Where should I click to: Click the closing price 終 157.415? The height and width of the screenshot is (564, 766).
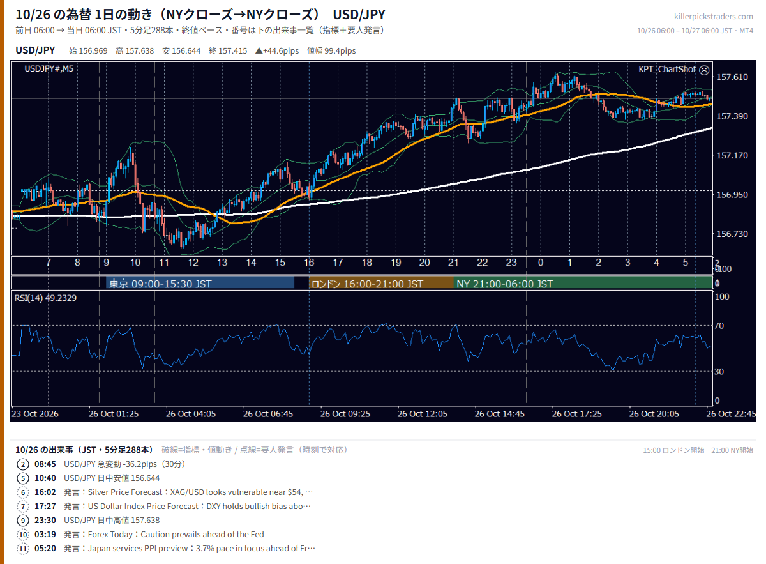click(228, 50)
